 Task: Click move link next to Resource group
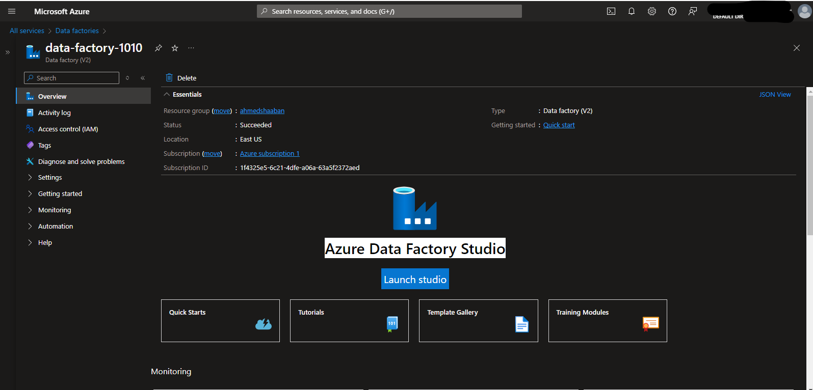pyautogui.click(x=222, y=110)
